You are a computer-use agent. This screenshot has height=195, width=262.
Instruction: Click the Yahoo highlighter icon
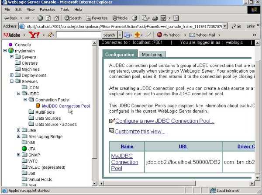click(148, 35)
